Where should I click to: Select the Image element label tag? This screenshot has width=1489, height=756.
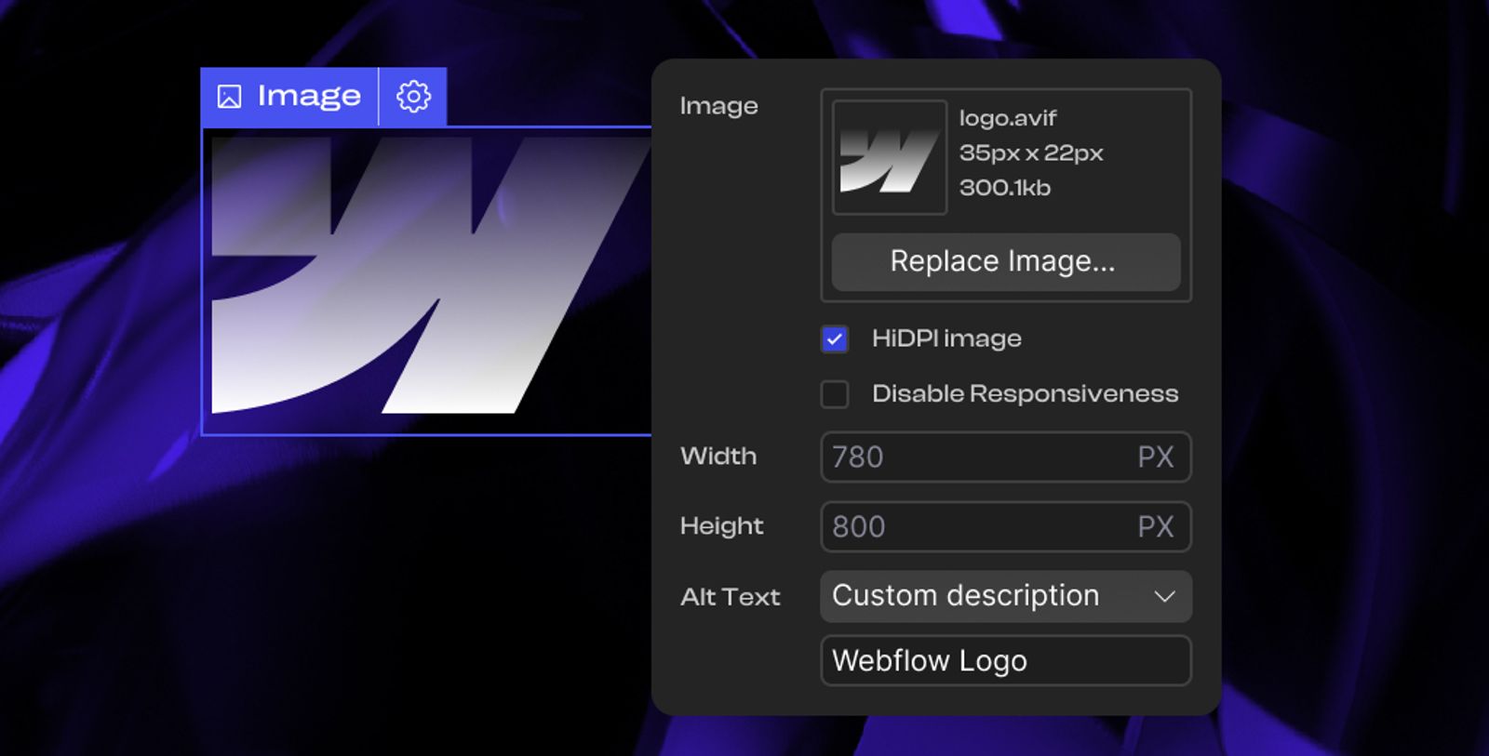point(289,97)
